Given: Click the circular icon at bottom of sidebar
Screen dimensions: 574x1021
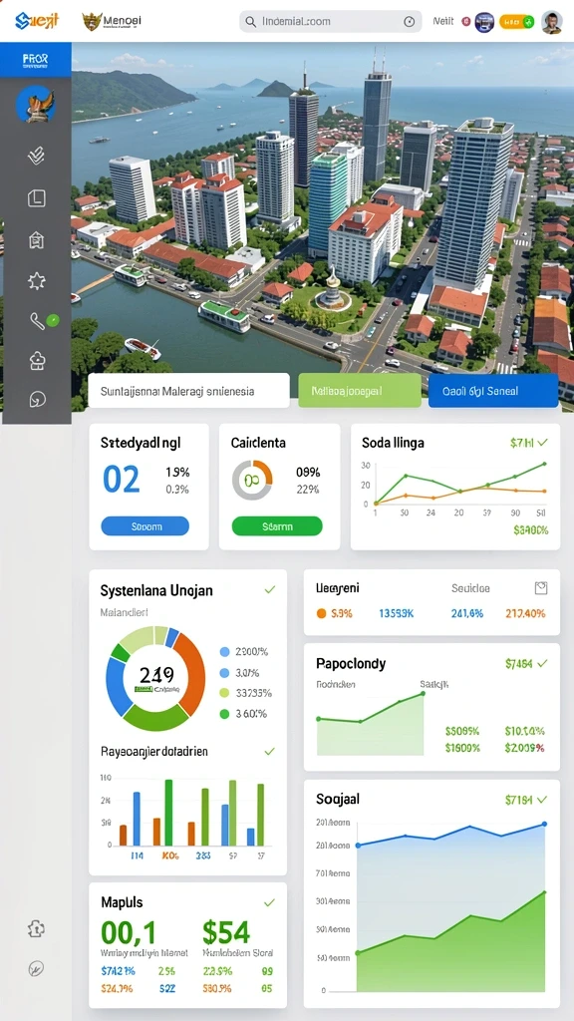Looking at the screenshot, I should [37, 969].
